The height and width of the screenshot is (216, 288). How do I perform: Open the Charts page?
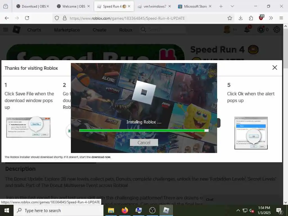point(34,30)
